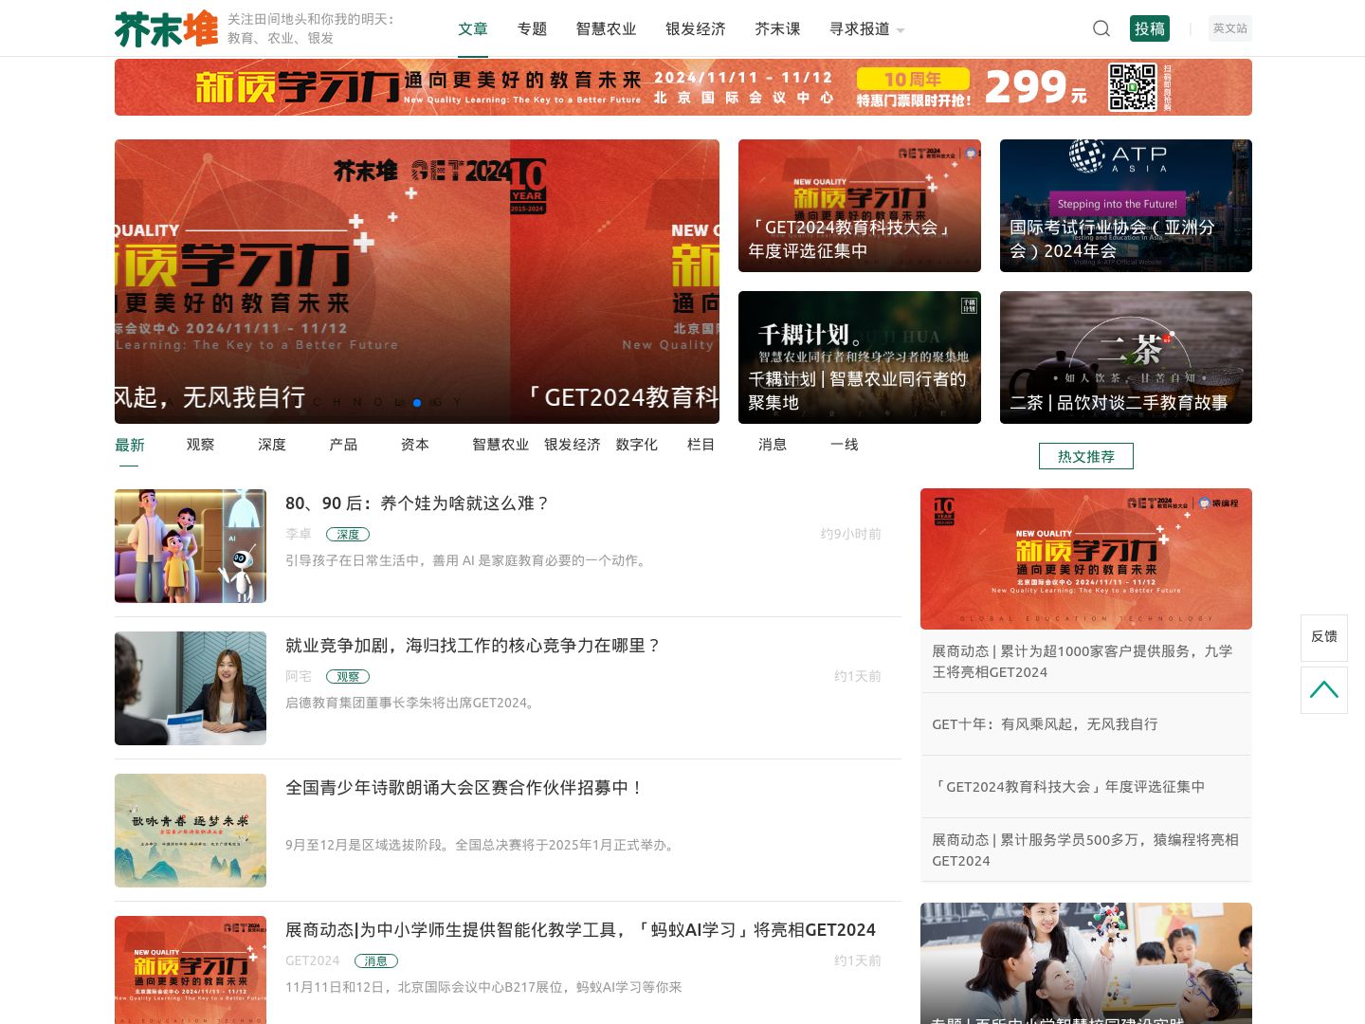Select the 数字化 tab
This screenshot has height=1024, width=1365.
pos(637,445)
